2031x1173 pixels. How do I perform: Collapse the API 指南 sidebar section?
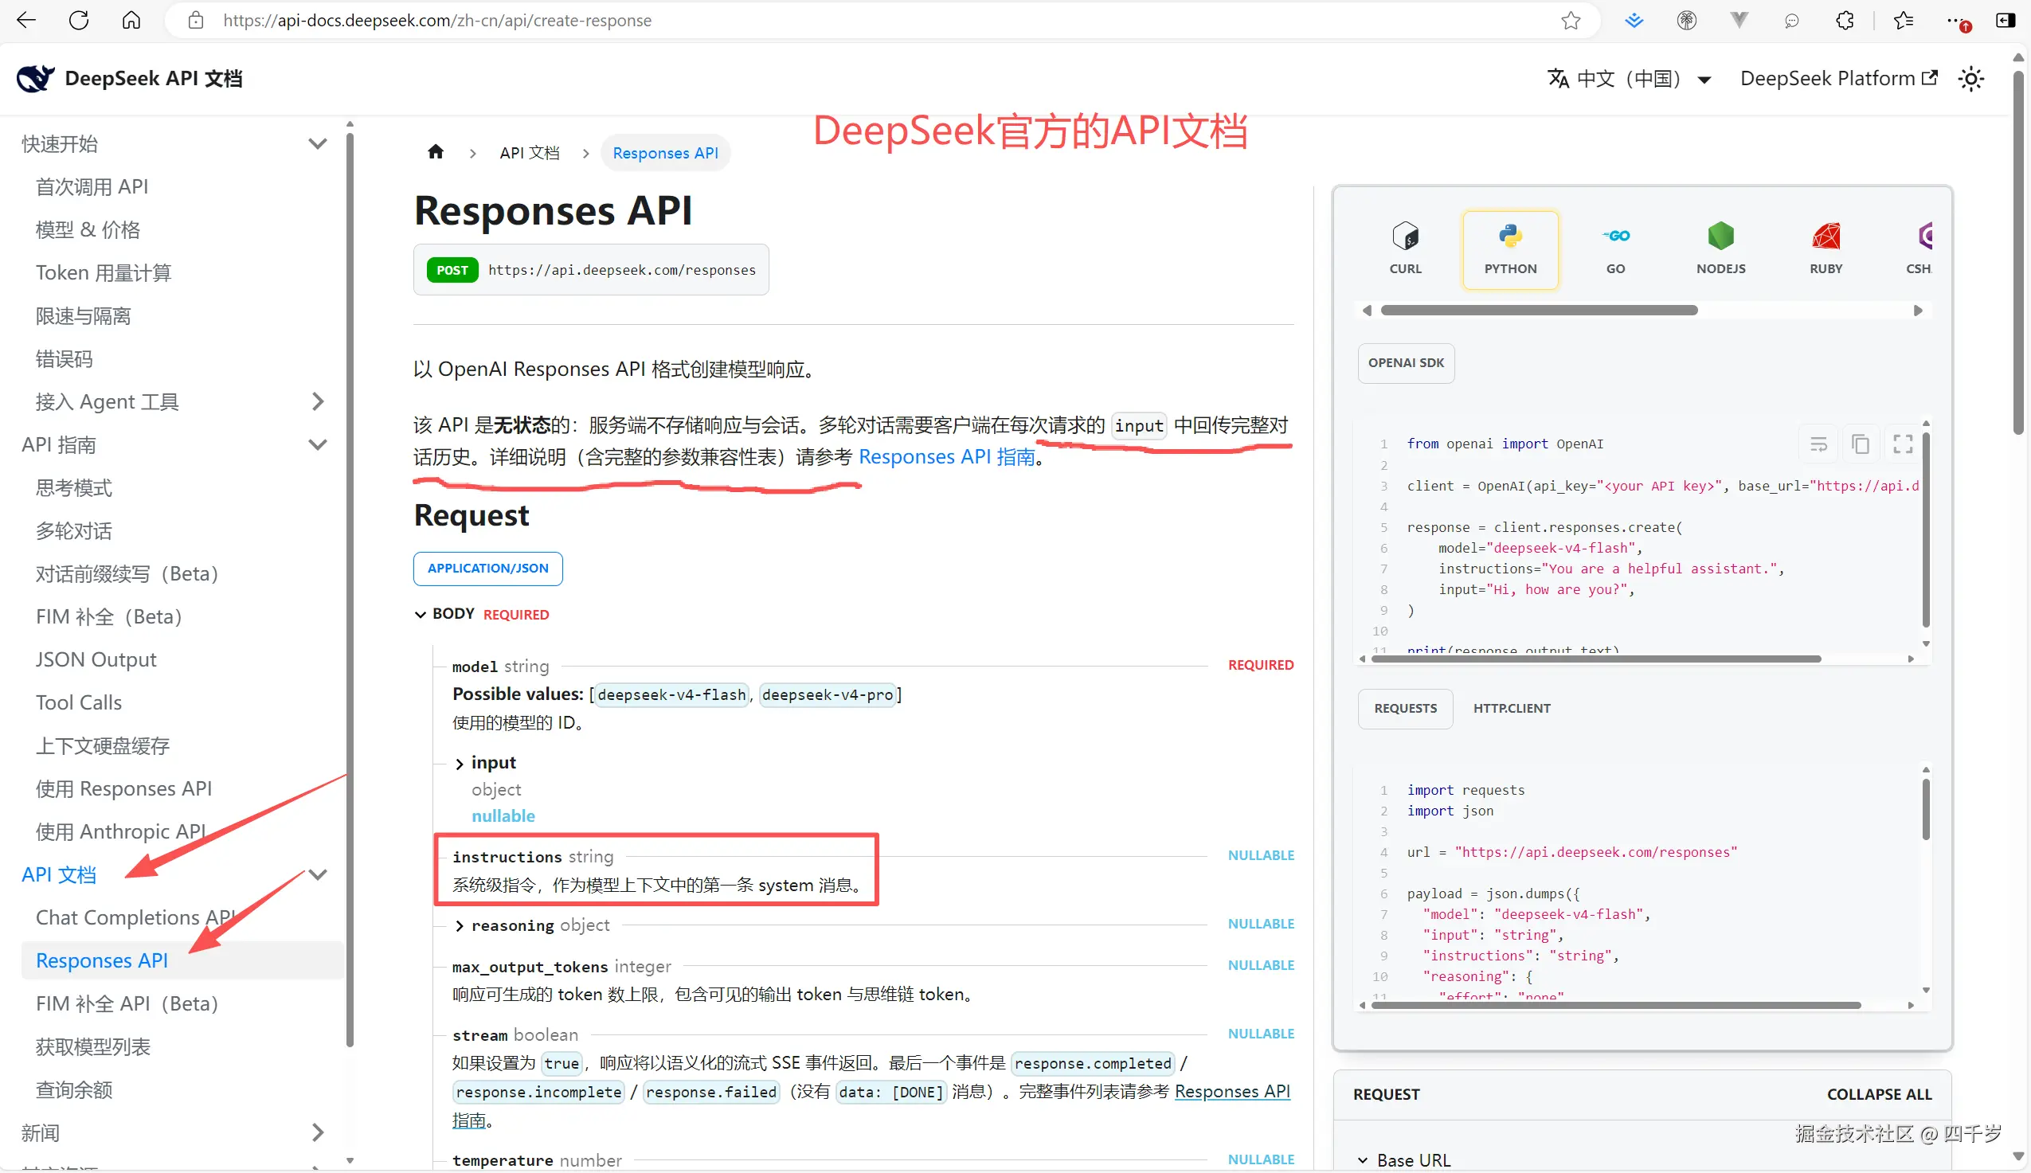pyautogui.click(x=319, y=444)
